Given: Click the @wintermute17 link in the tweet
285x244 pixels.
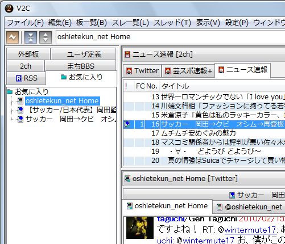Looking at the screenshot, I should pyautogui.click(x=250, y=230).
